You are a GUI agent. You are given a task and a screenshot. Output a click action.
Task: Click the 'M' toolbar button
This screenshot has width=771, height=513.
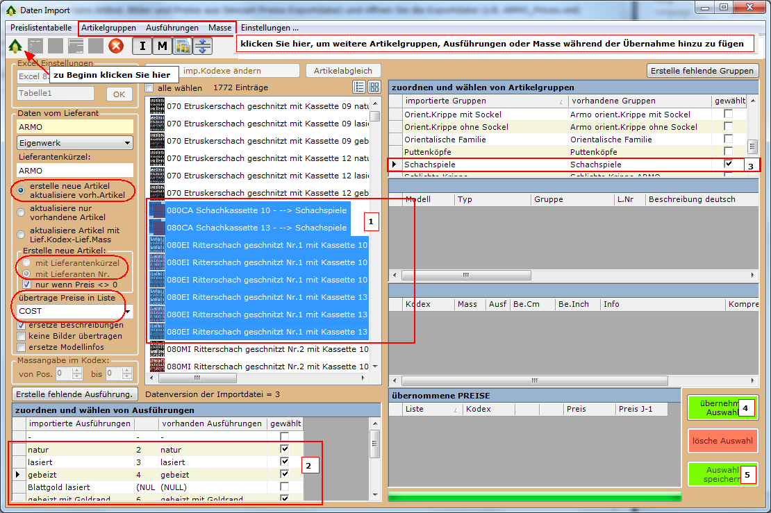pos(163,47)
